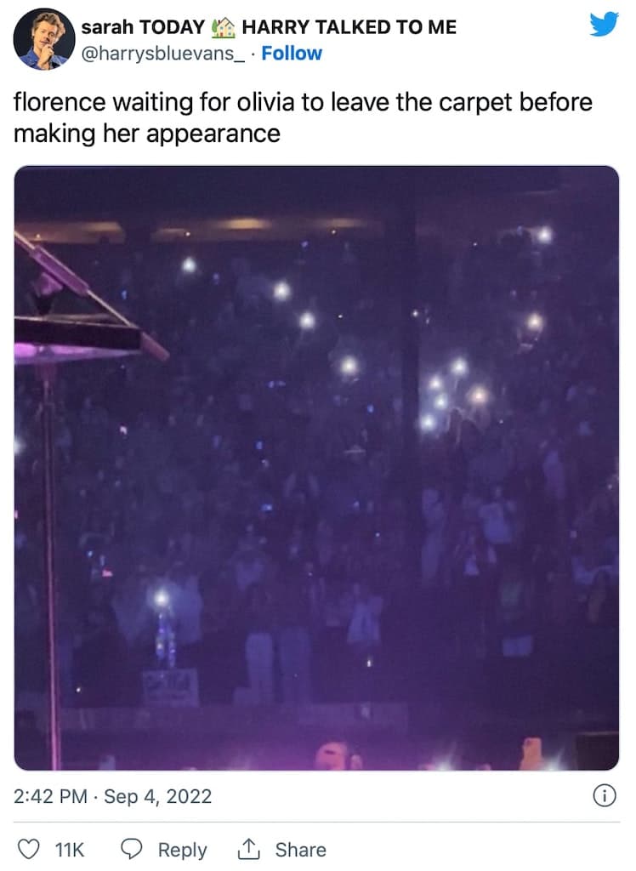Open the tweet author's profile picture
Image resolution: width=636 pixels, height=871 pixels.
click(44, 39)
